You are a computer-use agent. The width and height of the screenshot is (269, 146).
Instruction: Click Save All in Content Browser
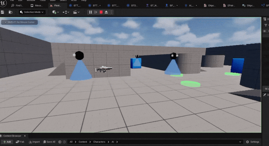point(49,142)
